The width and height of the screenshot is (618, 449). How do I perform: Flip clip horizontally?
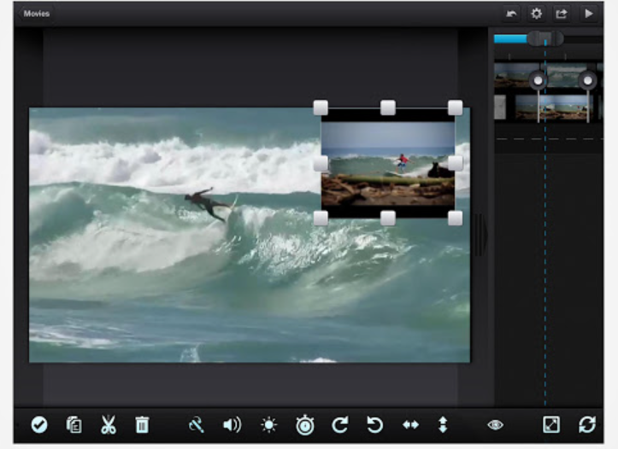(410, 425)
